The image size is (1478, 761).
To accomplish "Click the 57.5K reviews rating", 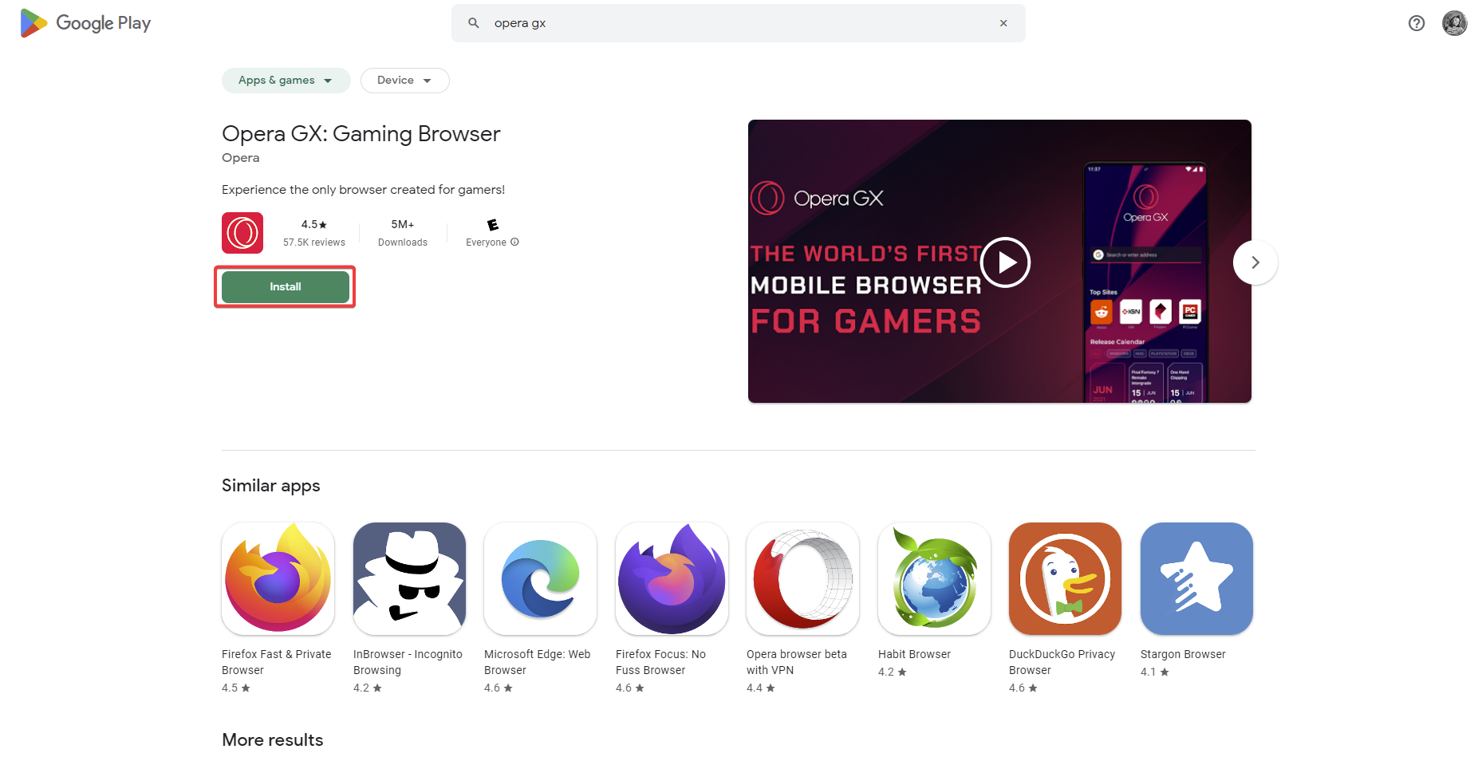I will point(314,233).
